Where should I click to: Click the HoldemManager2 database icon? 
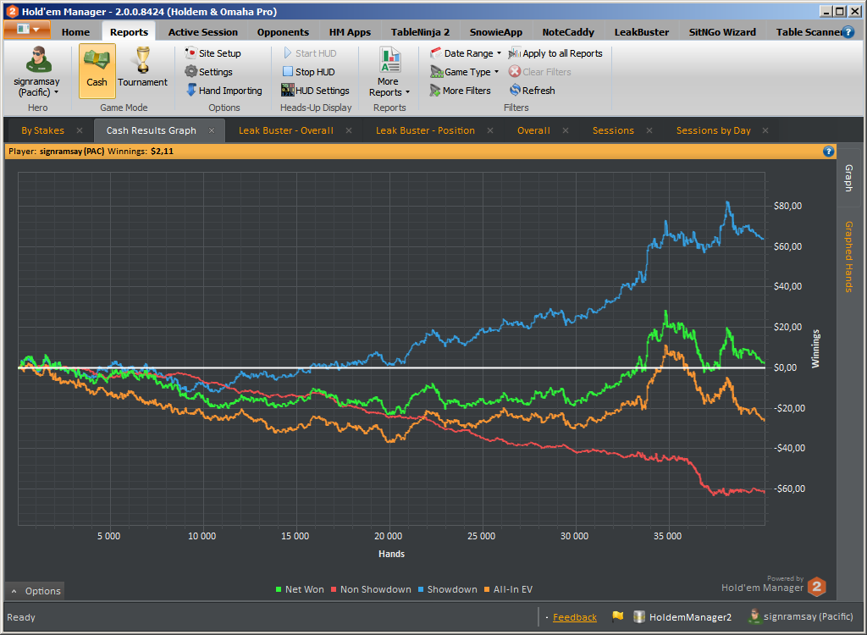pos(639,616)
